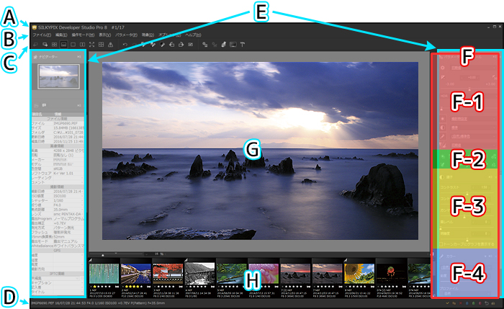Toggle the warning triangle display icon
The image size is (504, 309).
109,45
